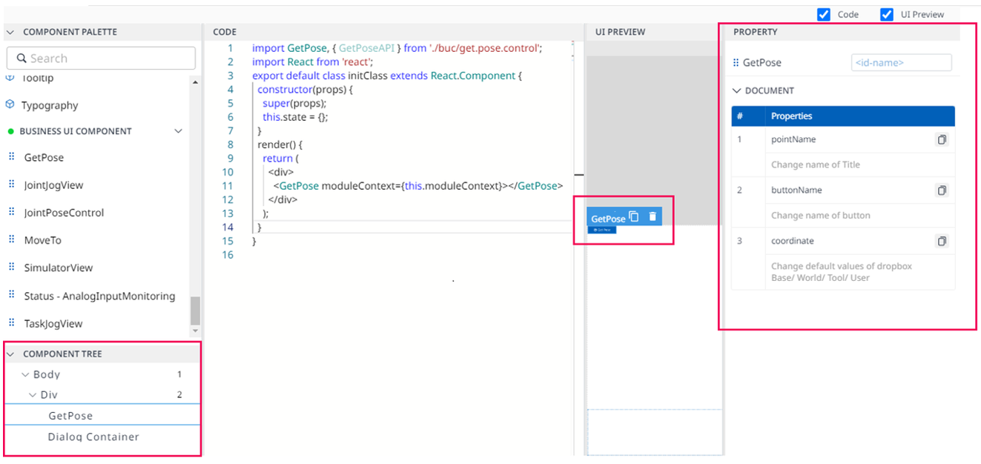Viewport: 981px width, 464px height.
Task: Click the render() line in code
Action: [280, 145]
